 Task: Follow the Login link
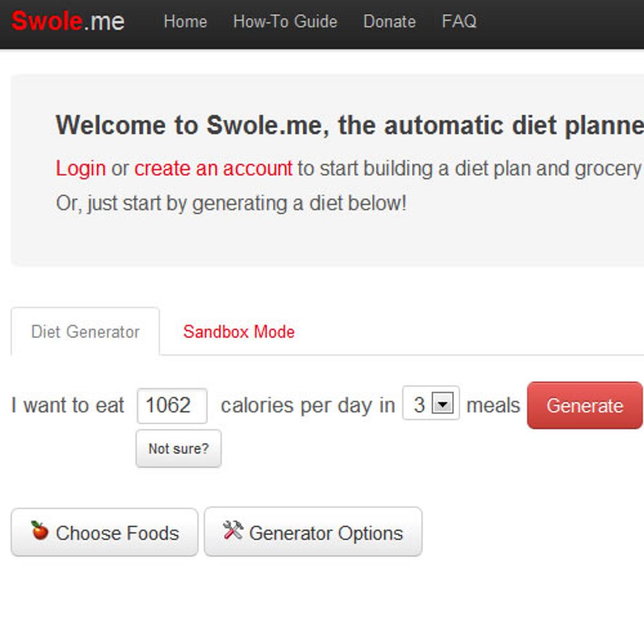[80, 169]
